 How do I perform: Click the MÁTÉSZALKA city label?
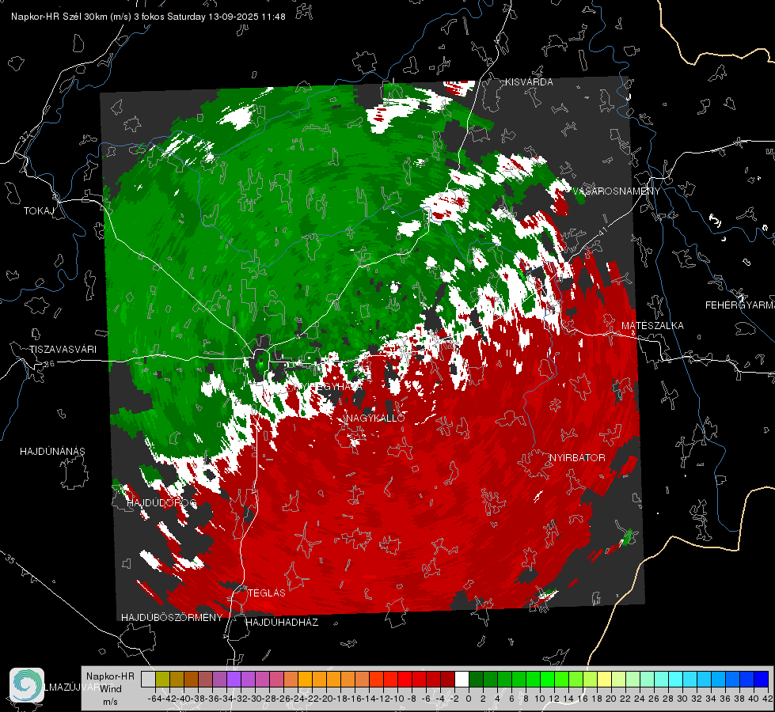click(652, 326)
